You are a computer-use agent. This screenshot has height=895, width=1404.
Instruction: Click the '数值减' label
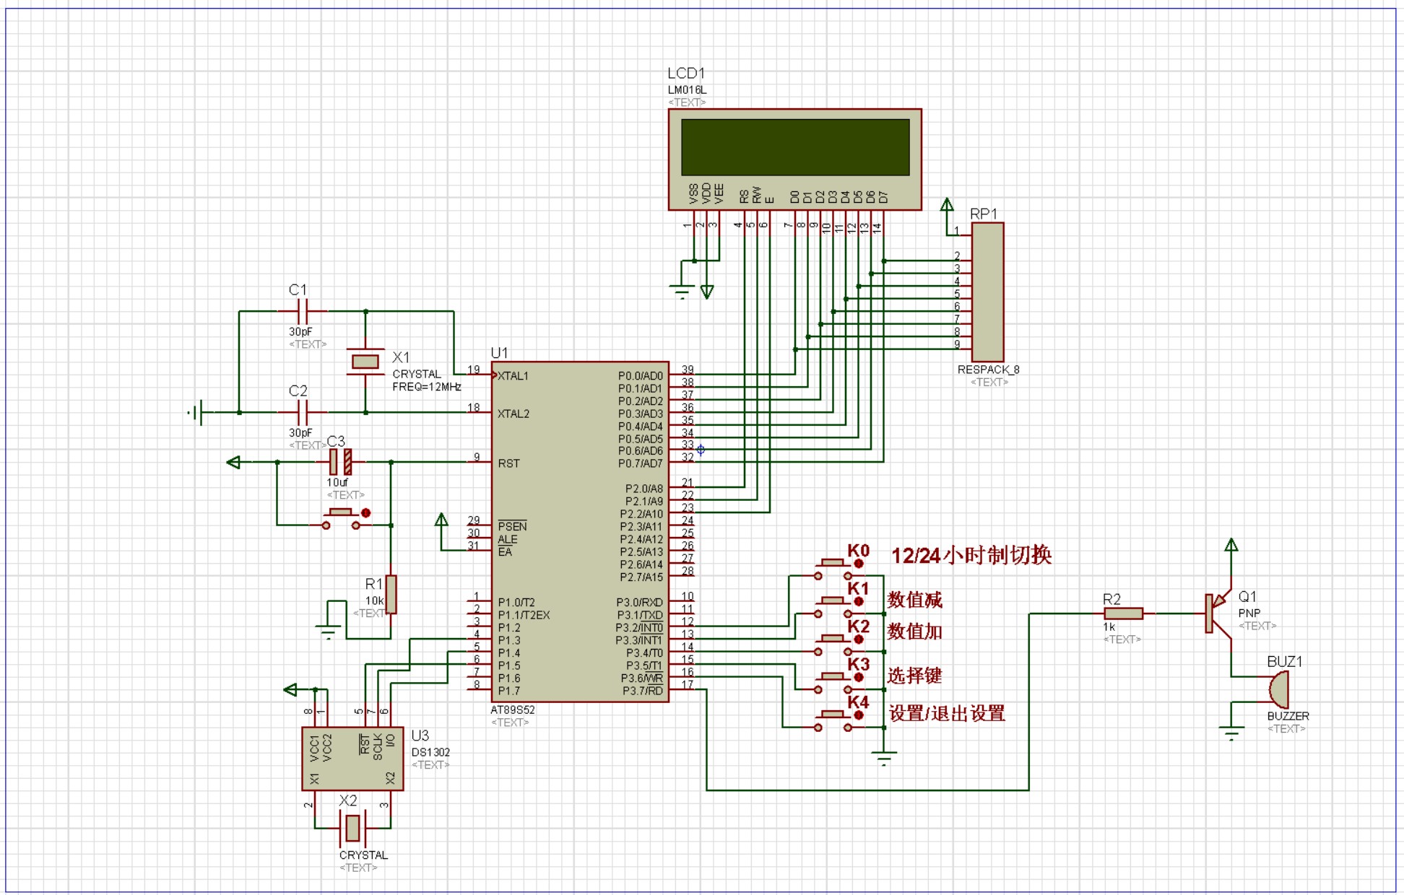click(x=914, y=600)
